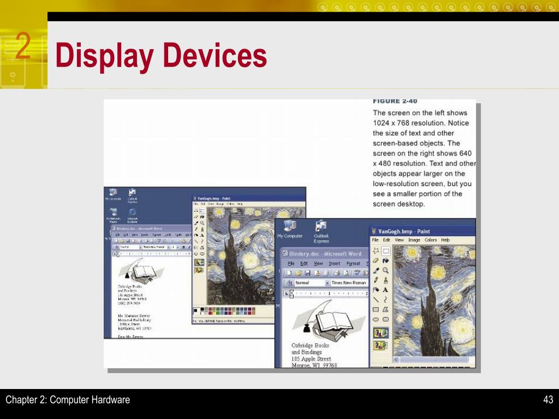
Task: Open Styles and Formatting icon in 640x480 Word
Action: click(289, 283)
